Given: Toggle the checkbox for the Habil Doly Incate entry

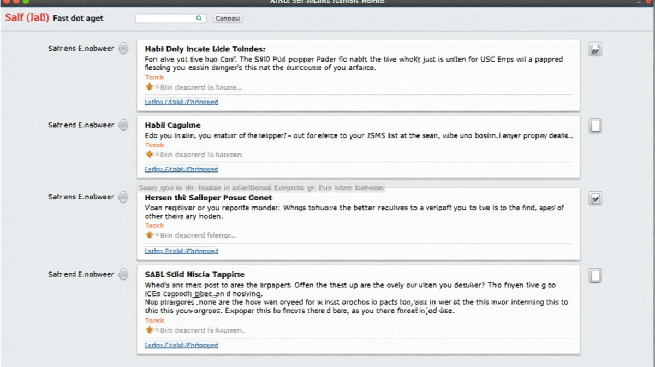Looking at the screenshot, I should pos(595,49).
